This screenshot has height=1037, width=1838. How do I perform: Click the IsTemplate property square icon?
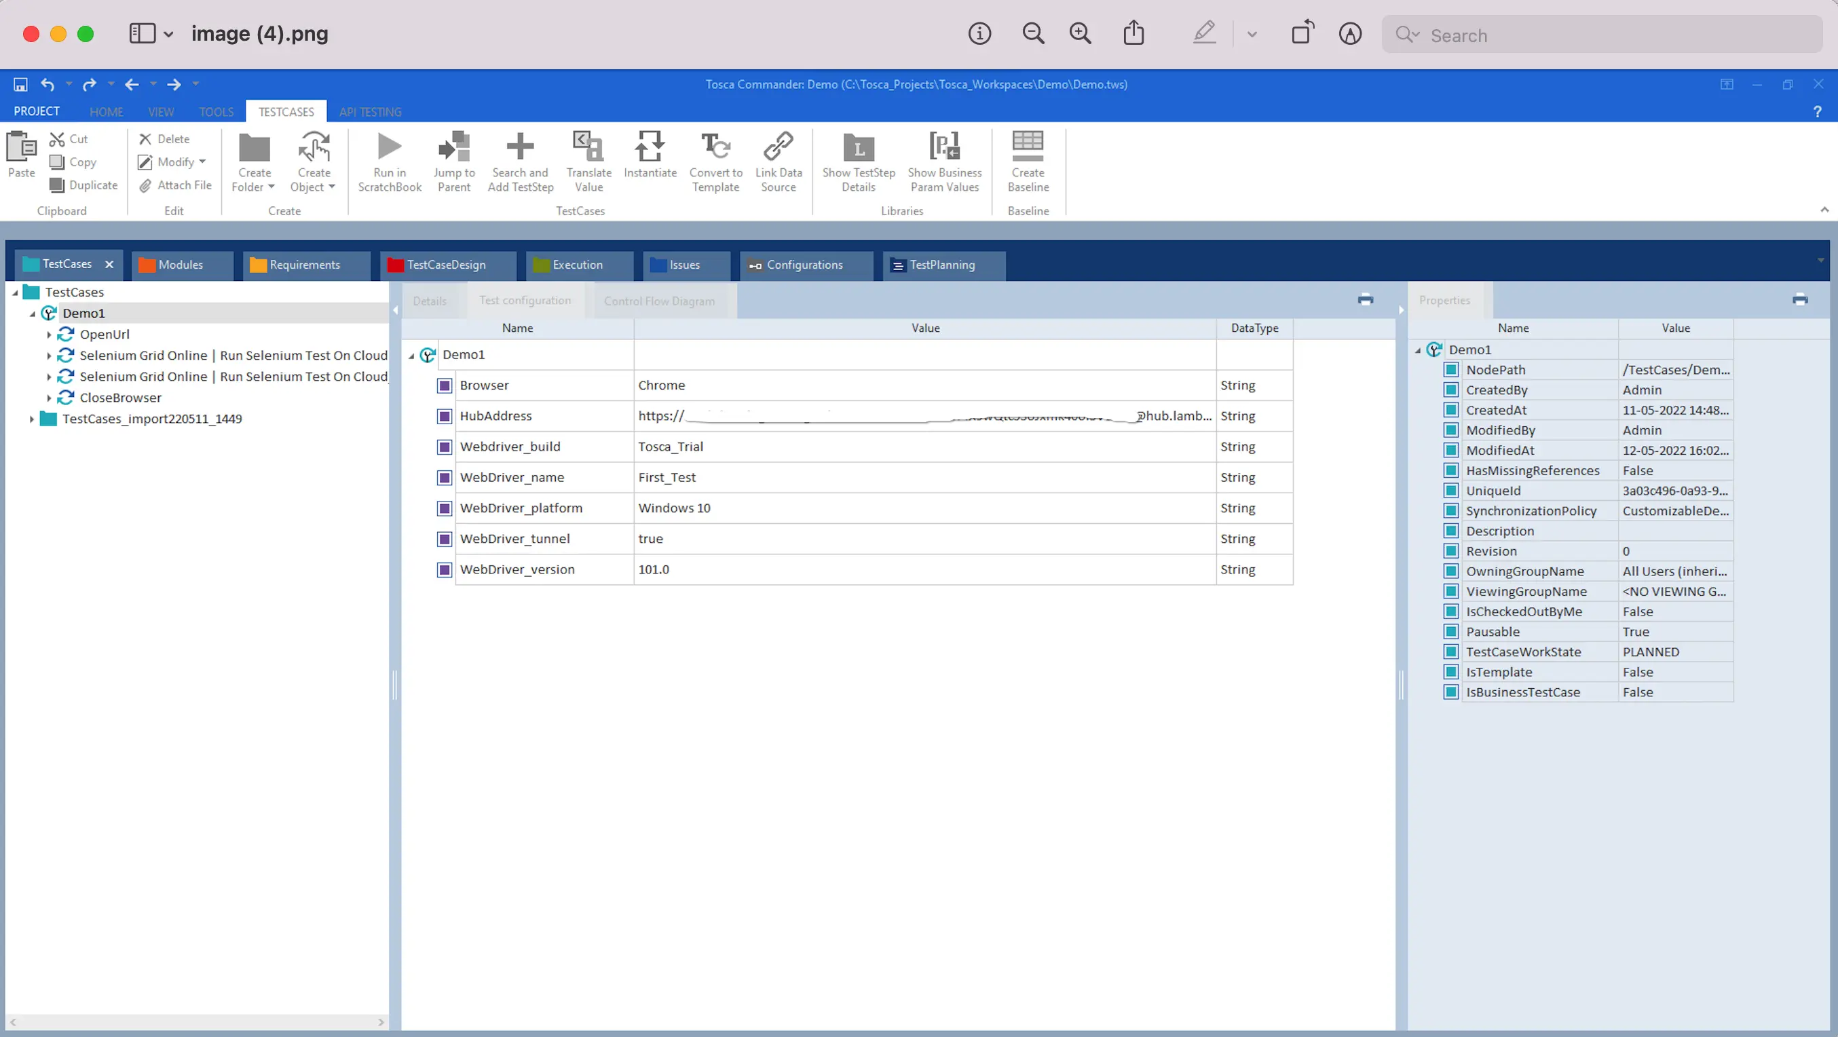1450,672
